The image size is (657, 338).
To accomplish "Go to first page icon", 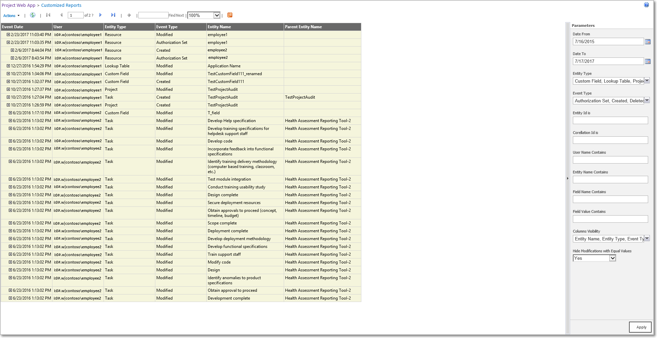I will click(x=48, y=15).
